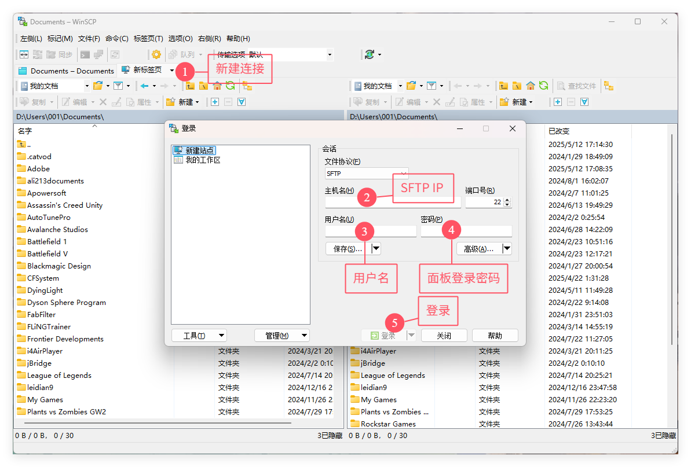
Task: Select the Adobe folder in left panel
Action: pyautogui.click(x=34, y=168)
